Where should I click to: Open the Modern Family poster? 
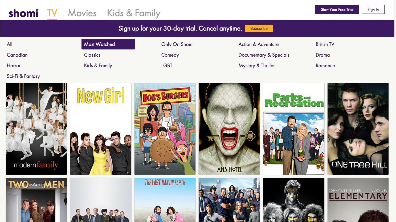click(x=36, y=129)
